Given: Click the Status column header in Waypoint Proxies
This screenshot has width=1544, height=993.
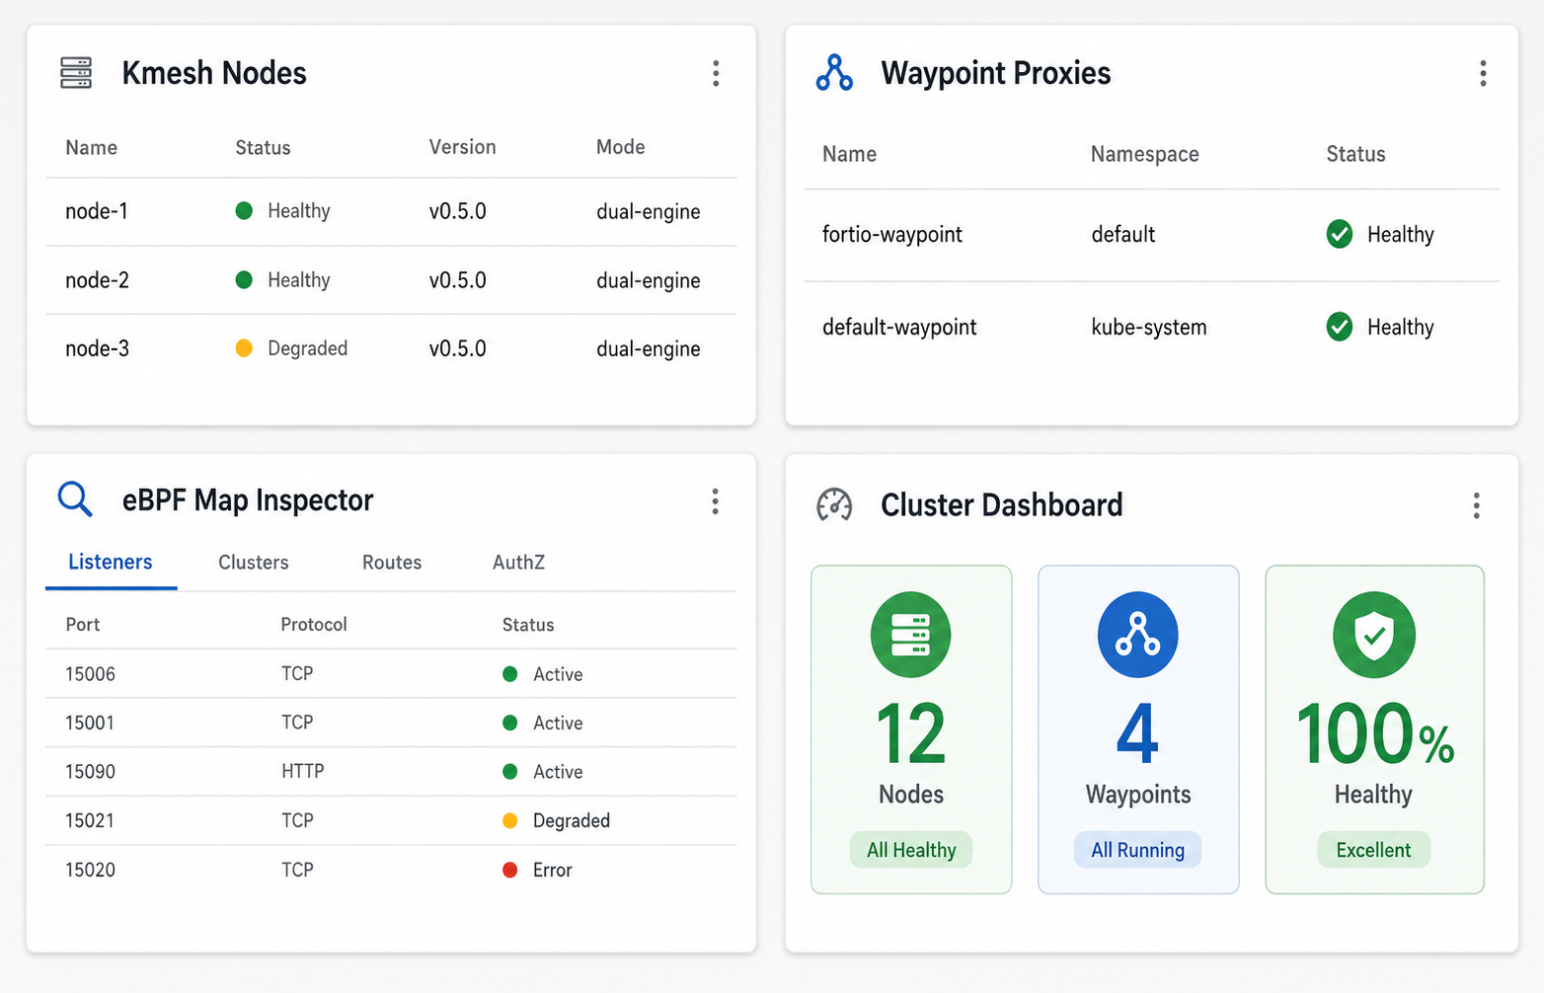Looking at the screenshot, I should (1355, 154).
